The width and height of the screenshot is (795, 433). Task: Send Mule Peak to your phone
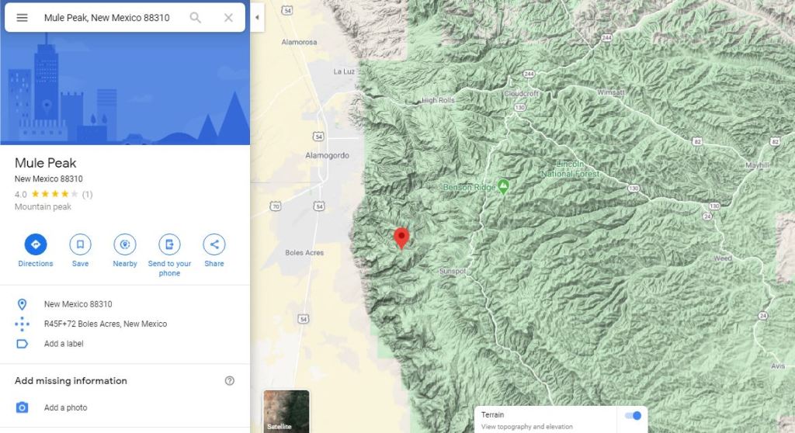[169, 255]
